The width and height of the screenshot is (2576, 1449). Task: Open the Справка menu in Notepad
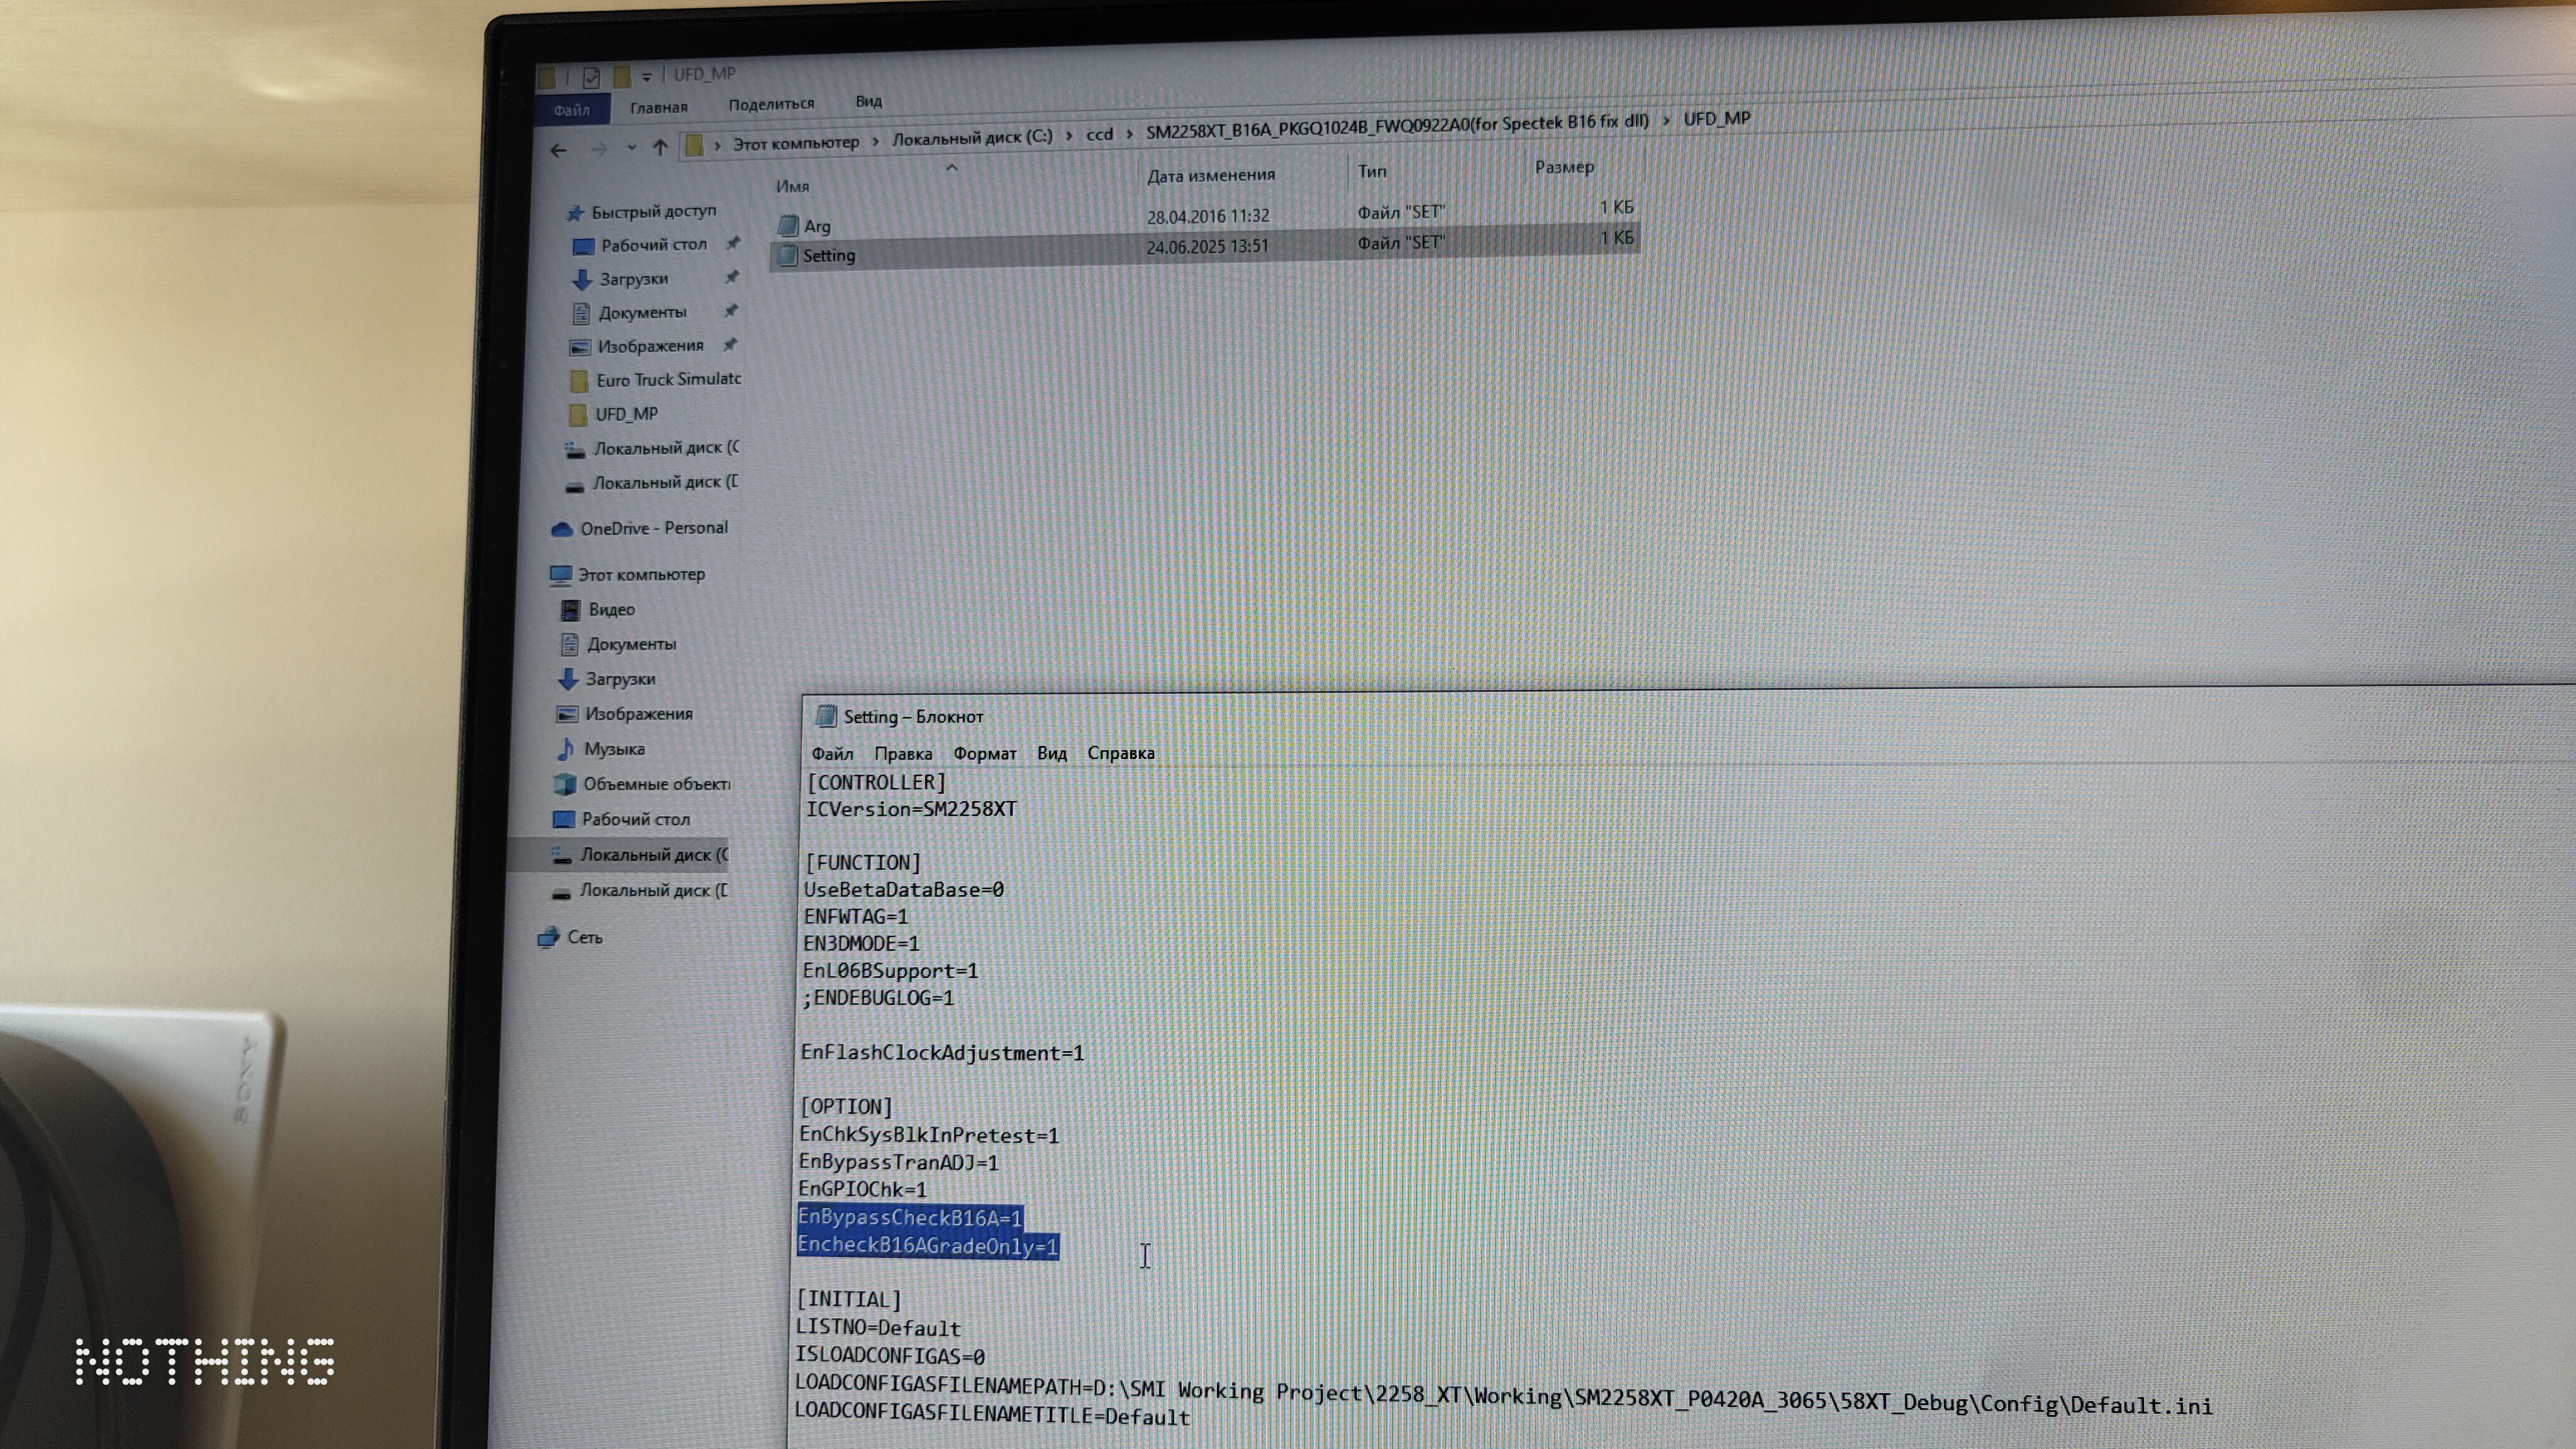point(1120,753)
